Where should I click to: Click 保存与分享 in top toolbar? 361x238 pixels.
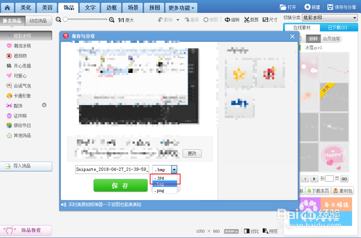[x=342, y=7]
